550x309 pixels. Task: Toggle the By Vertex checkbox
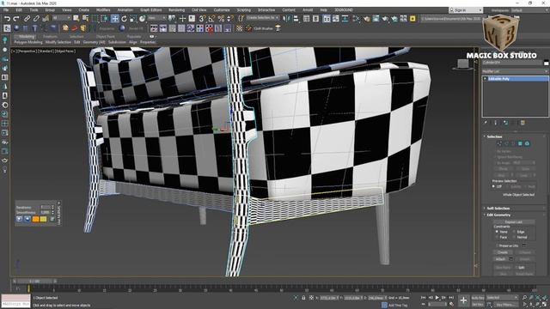[x=495, y=151]
